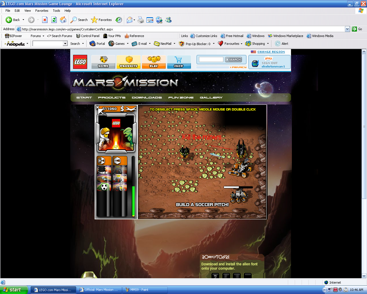Build the soccer pitch thumbnail
Screen dimensions: 367x294
[x=104, y=187]
